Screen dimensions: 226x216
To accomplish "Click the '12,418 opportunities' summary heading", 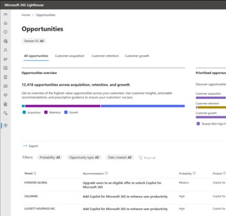I will 76,85.
